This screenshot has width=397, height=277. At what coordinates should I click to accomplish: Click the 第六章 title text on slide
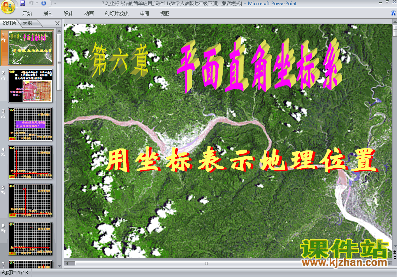[119, 61]
